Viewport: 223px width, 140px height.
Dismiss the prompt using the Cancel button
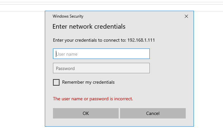153,113
